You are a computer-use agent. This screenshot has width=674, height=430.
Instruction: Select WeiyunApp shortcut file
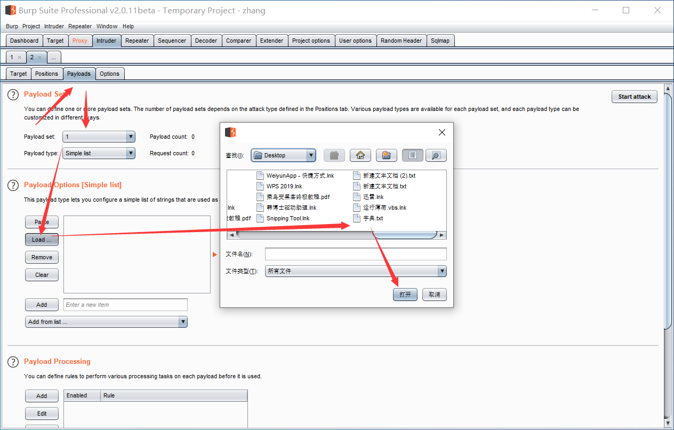tap(295, 176)
